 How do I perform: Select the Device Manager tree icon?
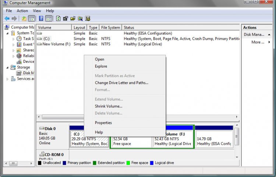coord(19,62)
